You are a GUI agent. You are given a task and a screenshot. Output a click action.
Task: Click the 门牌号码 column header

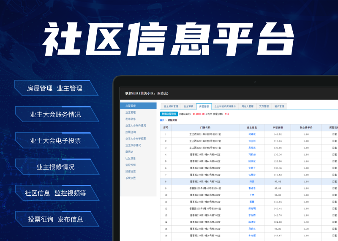(x=205, y=128)
